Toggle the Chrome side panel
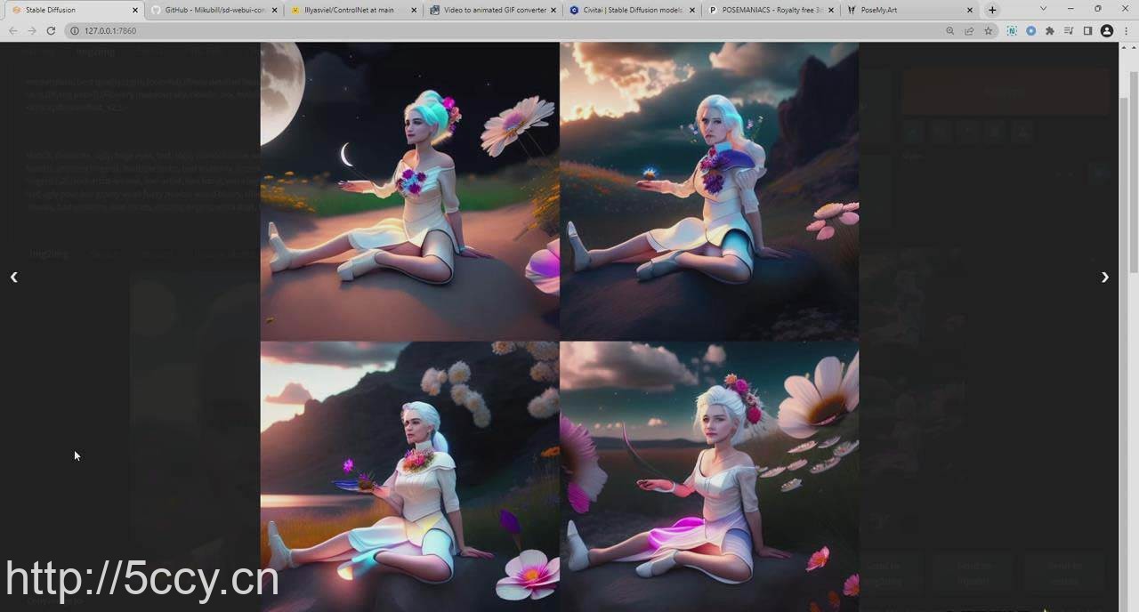1139x612 pixels. tap(1087, 31)
